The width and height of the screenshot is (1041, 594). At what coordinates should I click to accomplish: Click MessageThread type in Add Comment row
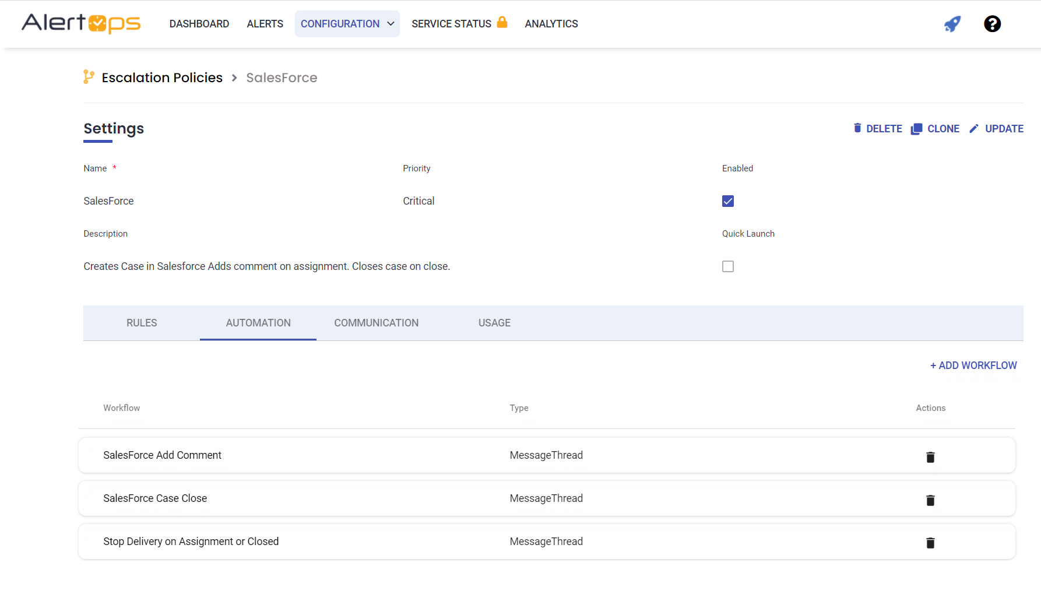[546, 455]
